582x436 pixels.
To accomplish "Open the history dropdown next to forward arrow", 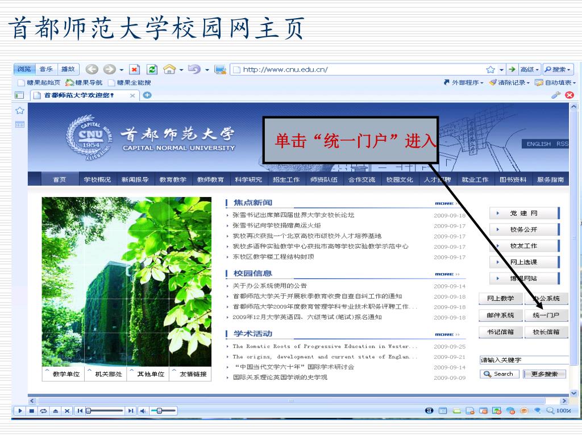I will [122, 70].
